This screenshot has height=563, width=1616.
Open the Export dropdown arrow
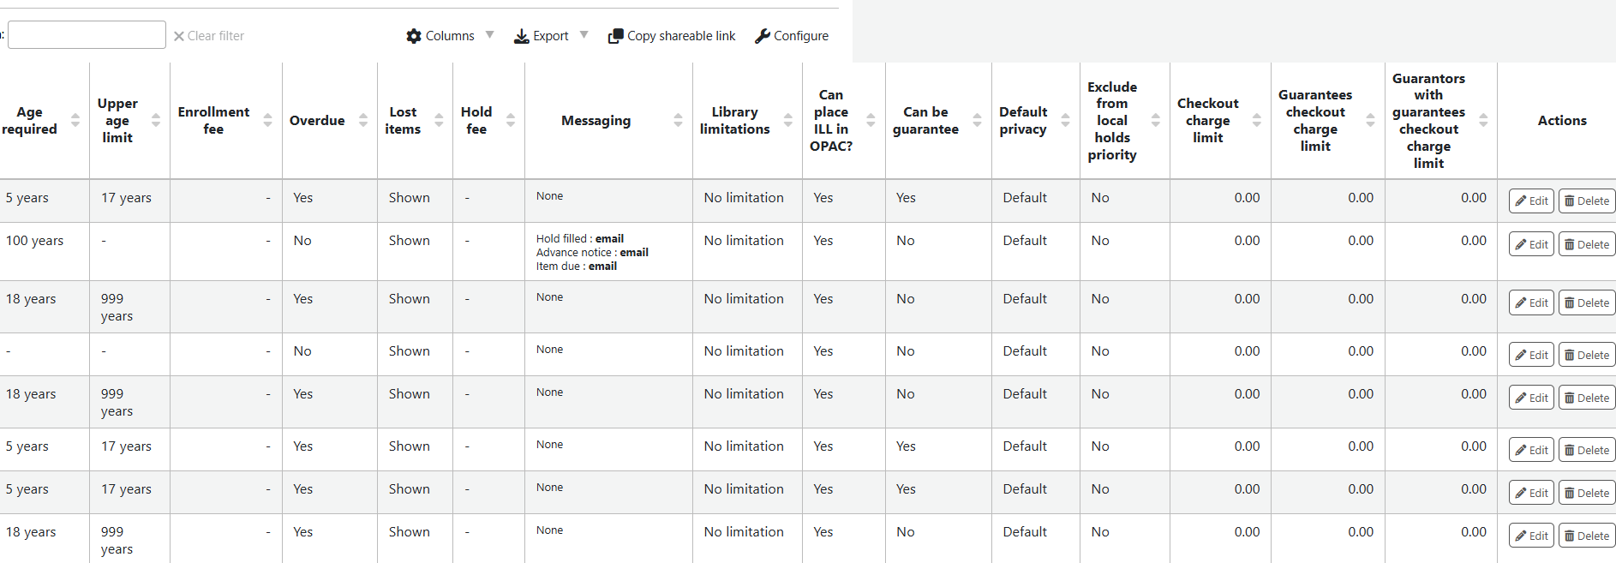point(584,35)
